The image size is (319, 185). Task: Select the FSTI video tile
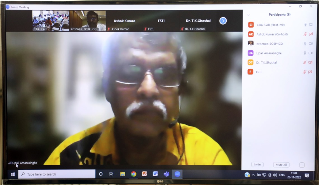pos(161,21)
